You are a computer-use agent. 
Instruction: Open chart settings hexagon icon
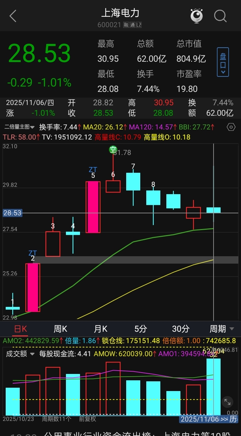[x=231, y=127]
